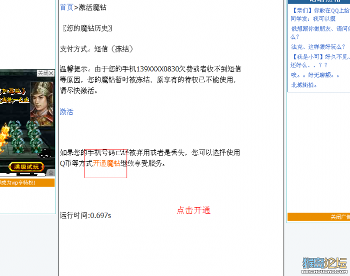Open 【亲们】你敢在QQ上给 post link
This screenshot has height=276, width=350.
[320, 14]
